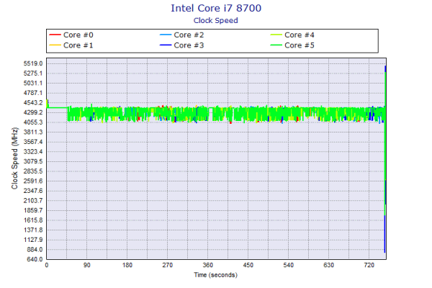Click the 3811.3 y-axis value
Screen dimensions: 432x288
33,132
